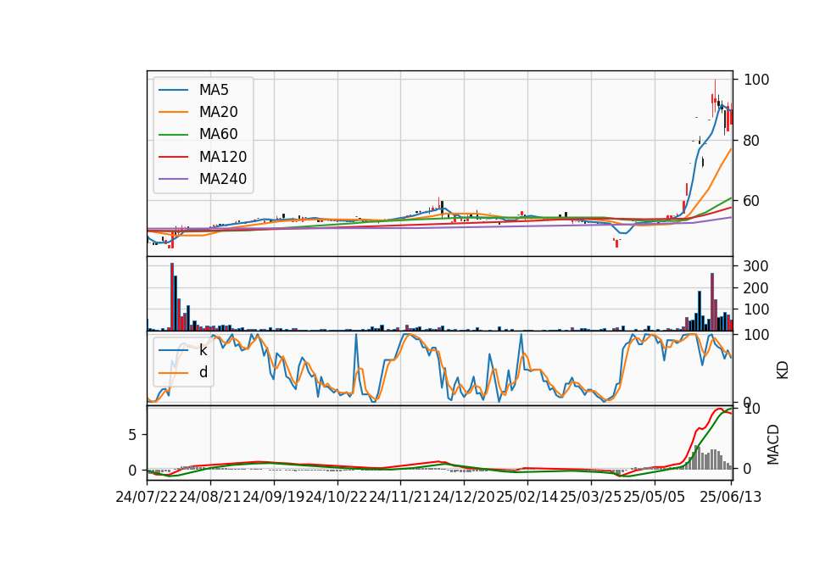Click the 24/12/20 date tick label

click(x=464, y=497)
